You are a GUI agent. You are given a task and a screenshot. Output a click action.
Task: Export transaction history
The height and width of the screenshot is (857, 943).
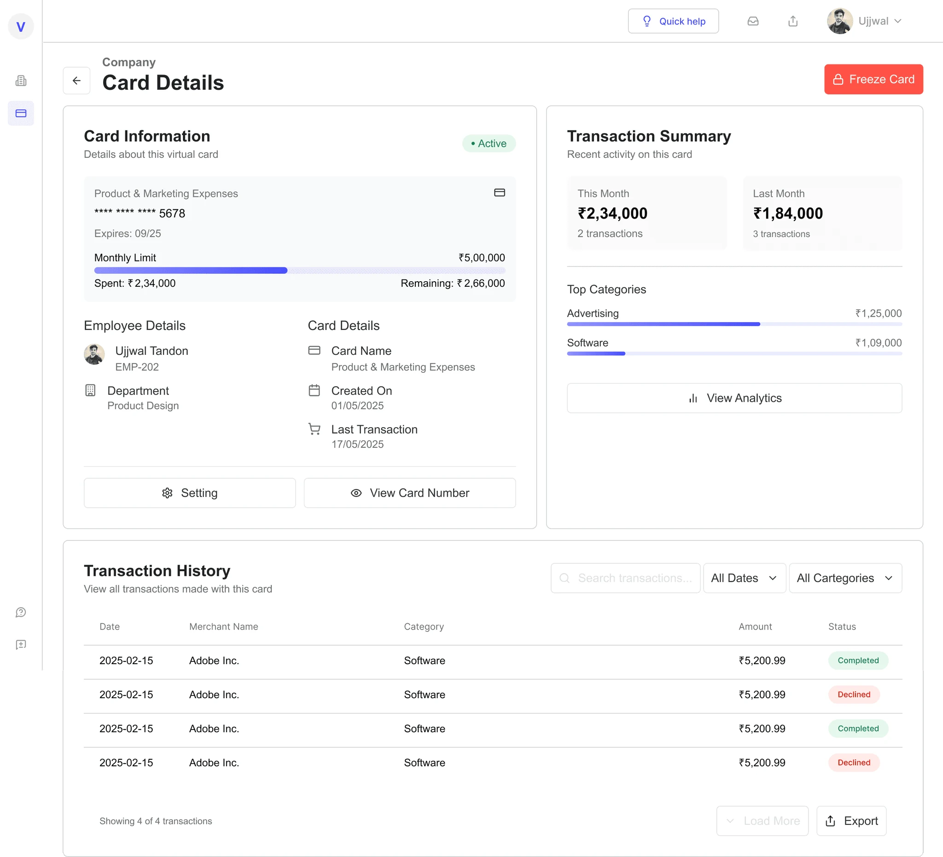pyautogui.click(x=851, y=821)
